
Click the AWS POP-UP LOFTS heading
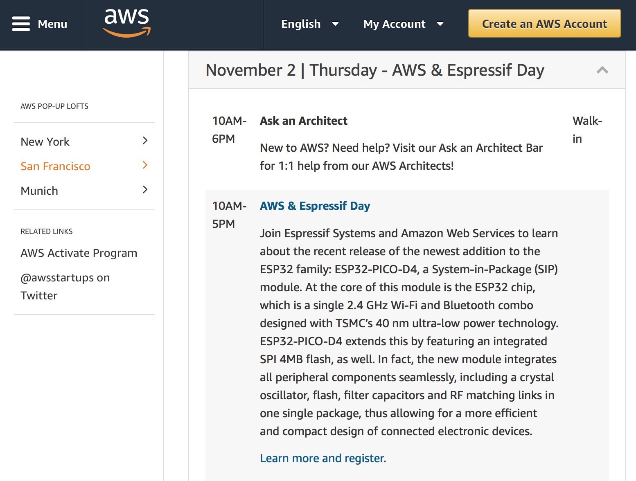click(x=54, y=106)
